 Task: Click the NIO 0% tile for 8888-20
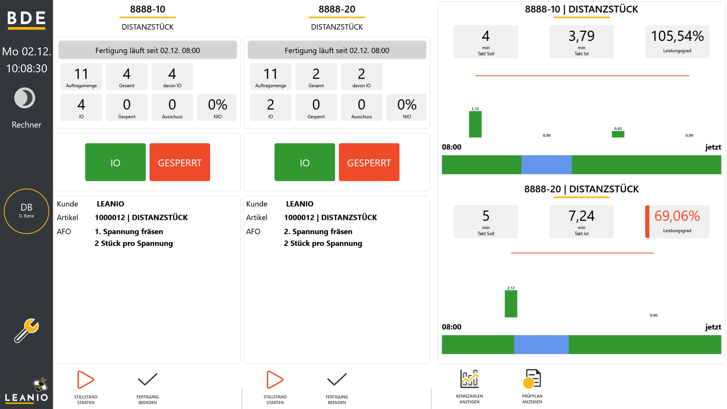coord(406,108)
